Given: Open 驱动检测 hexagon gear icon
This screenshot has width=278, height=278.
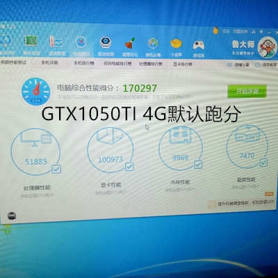Looking at the screenshot, I should click(106, 43).
